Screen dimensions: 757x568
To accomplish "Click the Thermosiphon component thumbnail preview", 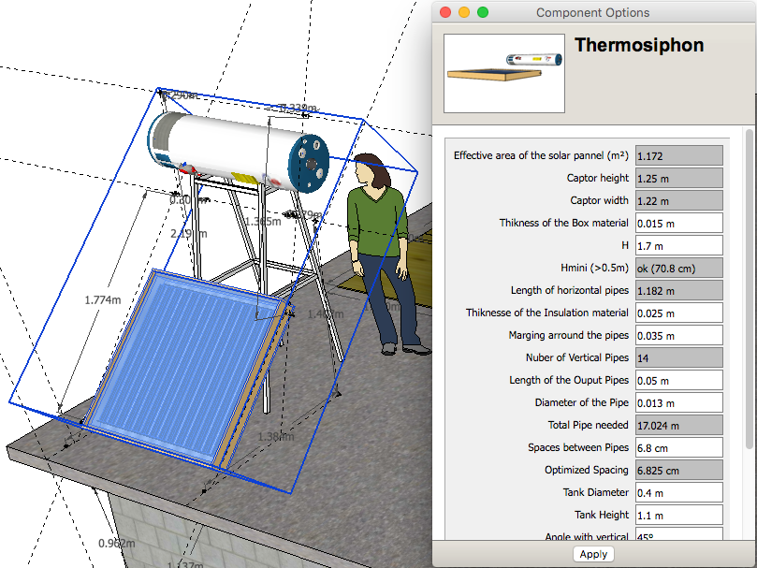I will (504, 73).
